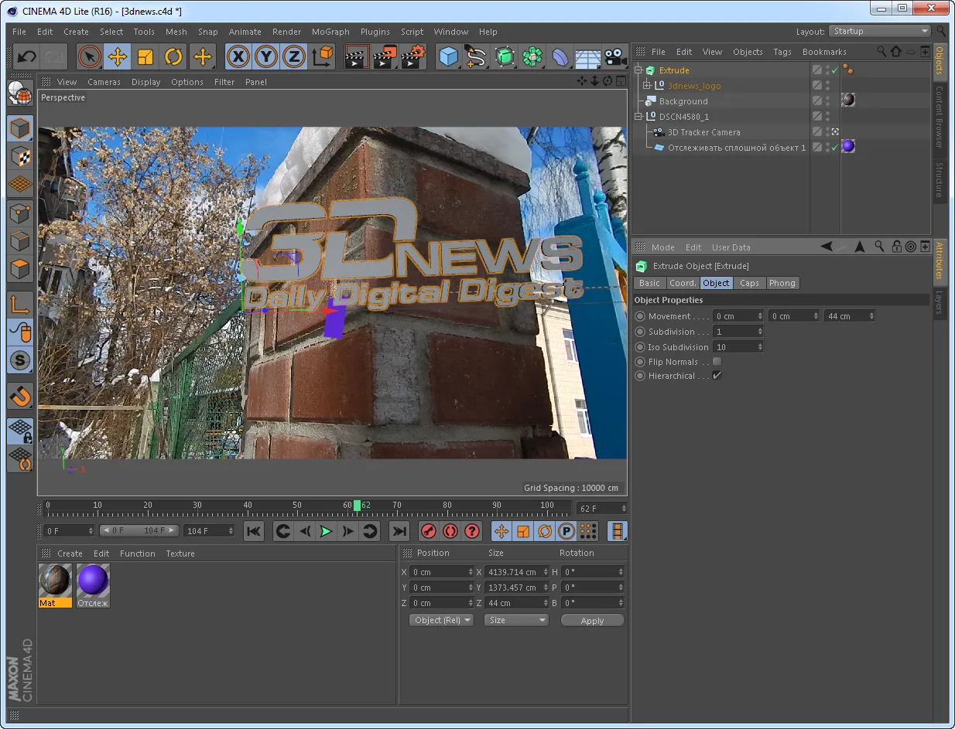
Task: Expand the 3dnews_logo tree item
Action: coord(647,86)
